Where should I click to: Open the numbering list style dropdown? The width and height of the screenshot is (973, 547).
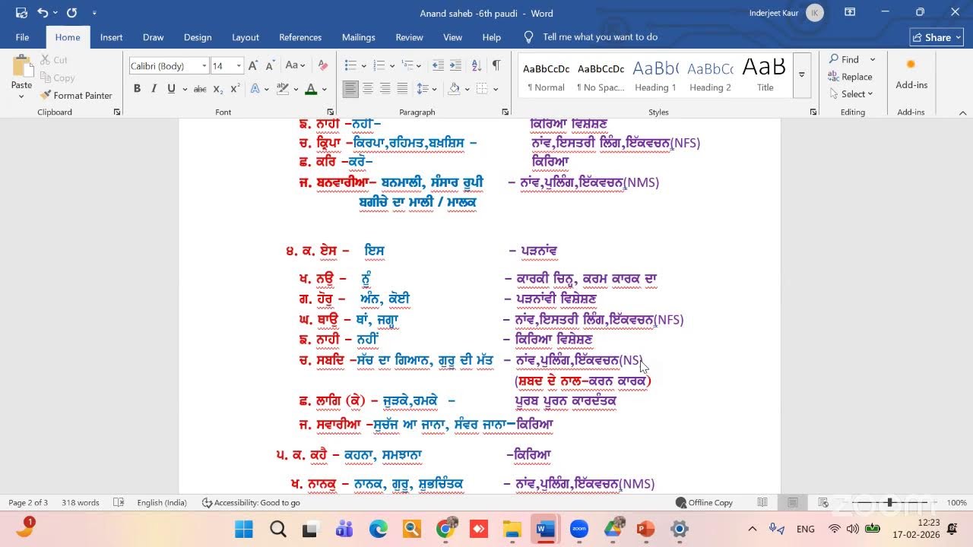394,66
